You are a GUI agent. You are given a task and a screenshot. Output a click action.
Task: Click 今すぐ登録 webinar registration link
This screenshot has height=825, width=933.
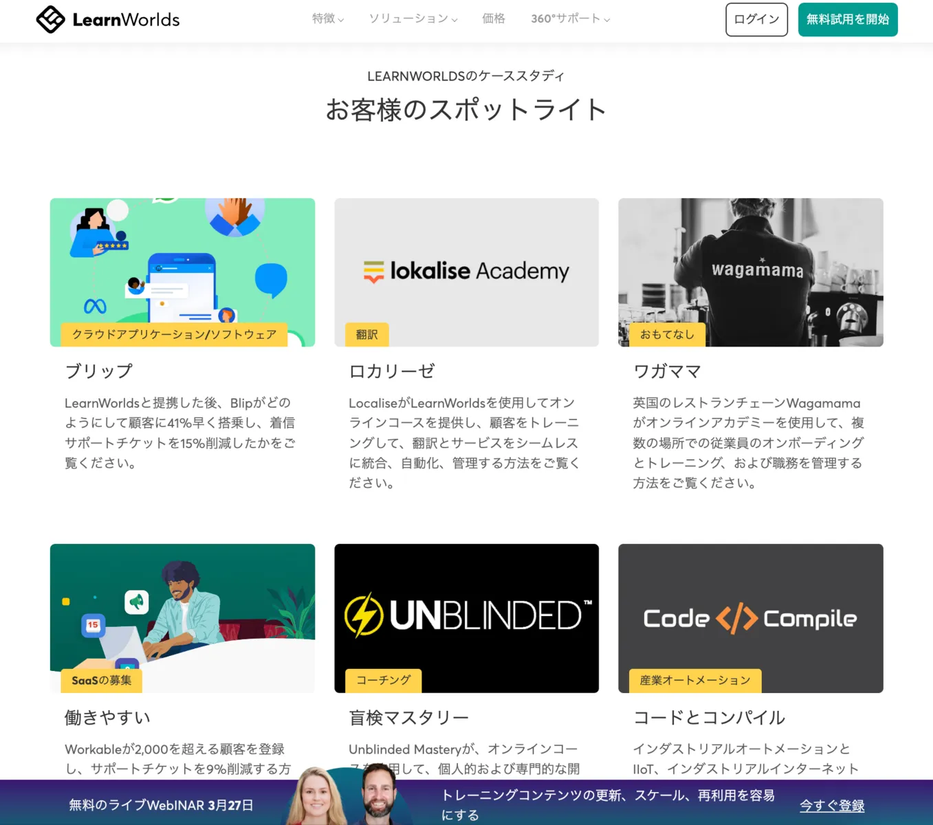click(x=832, y=806)
